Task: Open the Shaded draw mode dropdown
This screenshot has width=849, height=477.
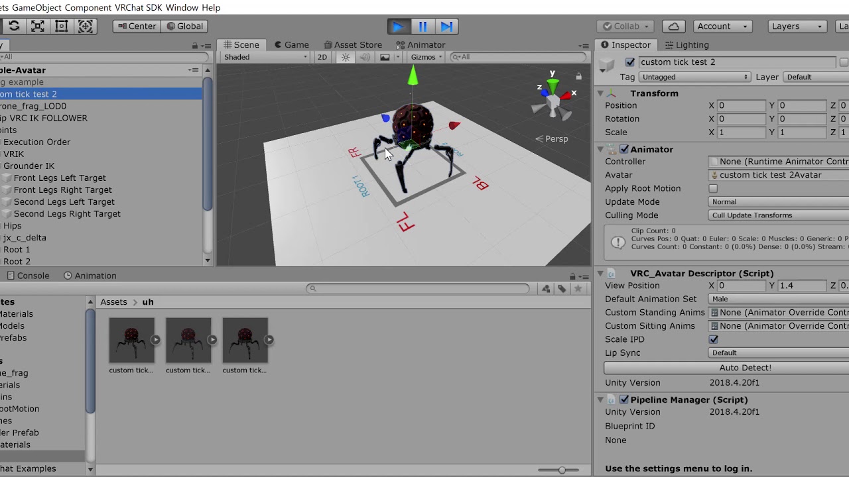Action: coord(265,57)
